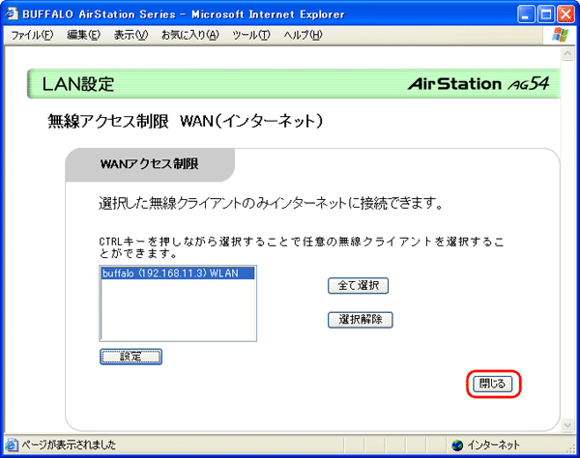Click the page icon in status bar
Screen dimensions: 580x458
click(11, 445)
